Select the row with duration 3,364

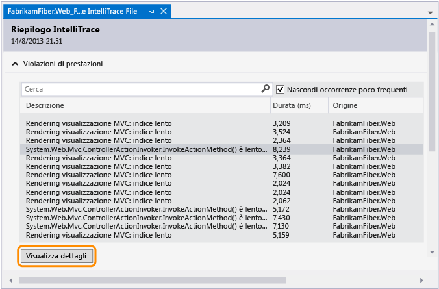[x=221, y=158]
